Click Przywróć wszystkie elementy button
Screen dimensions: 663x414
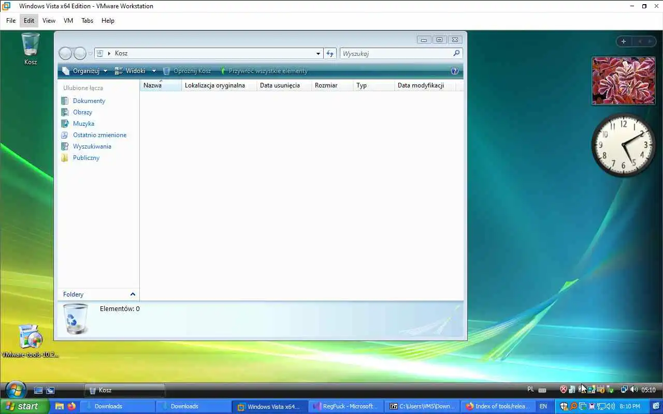tap(263, 71)
